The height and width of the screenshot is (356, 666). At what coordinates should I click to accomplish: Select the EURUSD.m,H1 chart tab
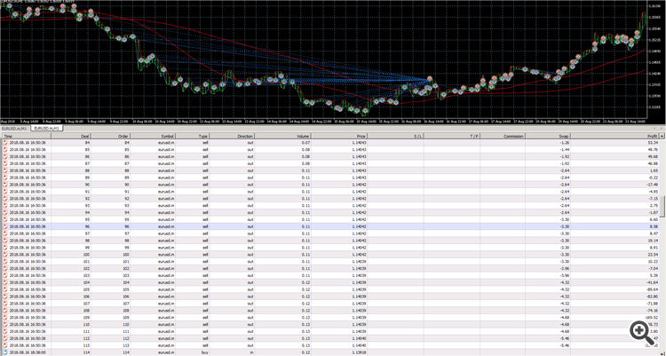click(47, 129)
